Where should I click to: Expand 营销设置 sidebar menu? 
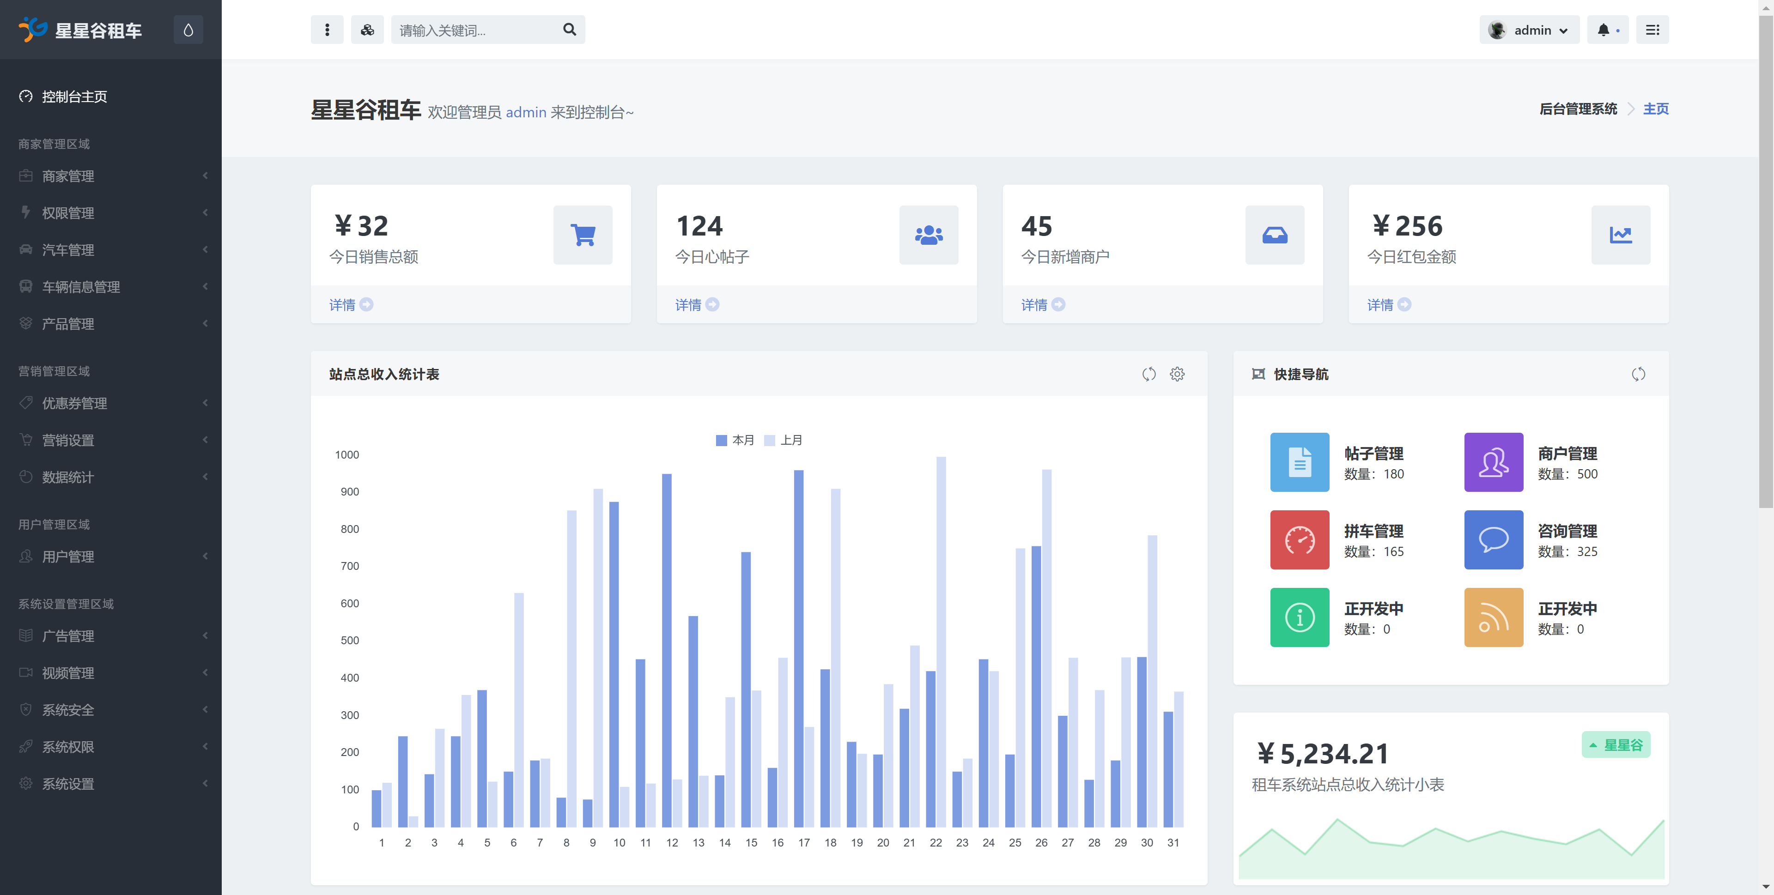(111, 440)
